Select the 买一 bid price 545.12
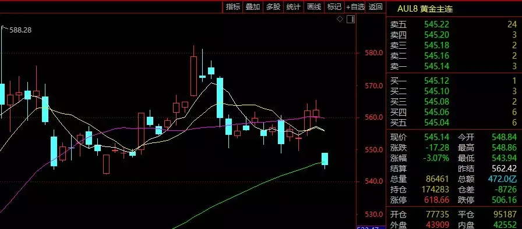The height and width of the screenshot is (229, 522). [x=436, y=81]
